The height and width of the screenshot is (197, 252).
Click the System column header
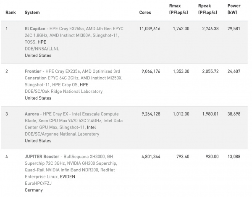click(x=32, y=13)
